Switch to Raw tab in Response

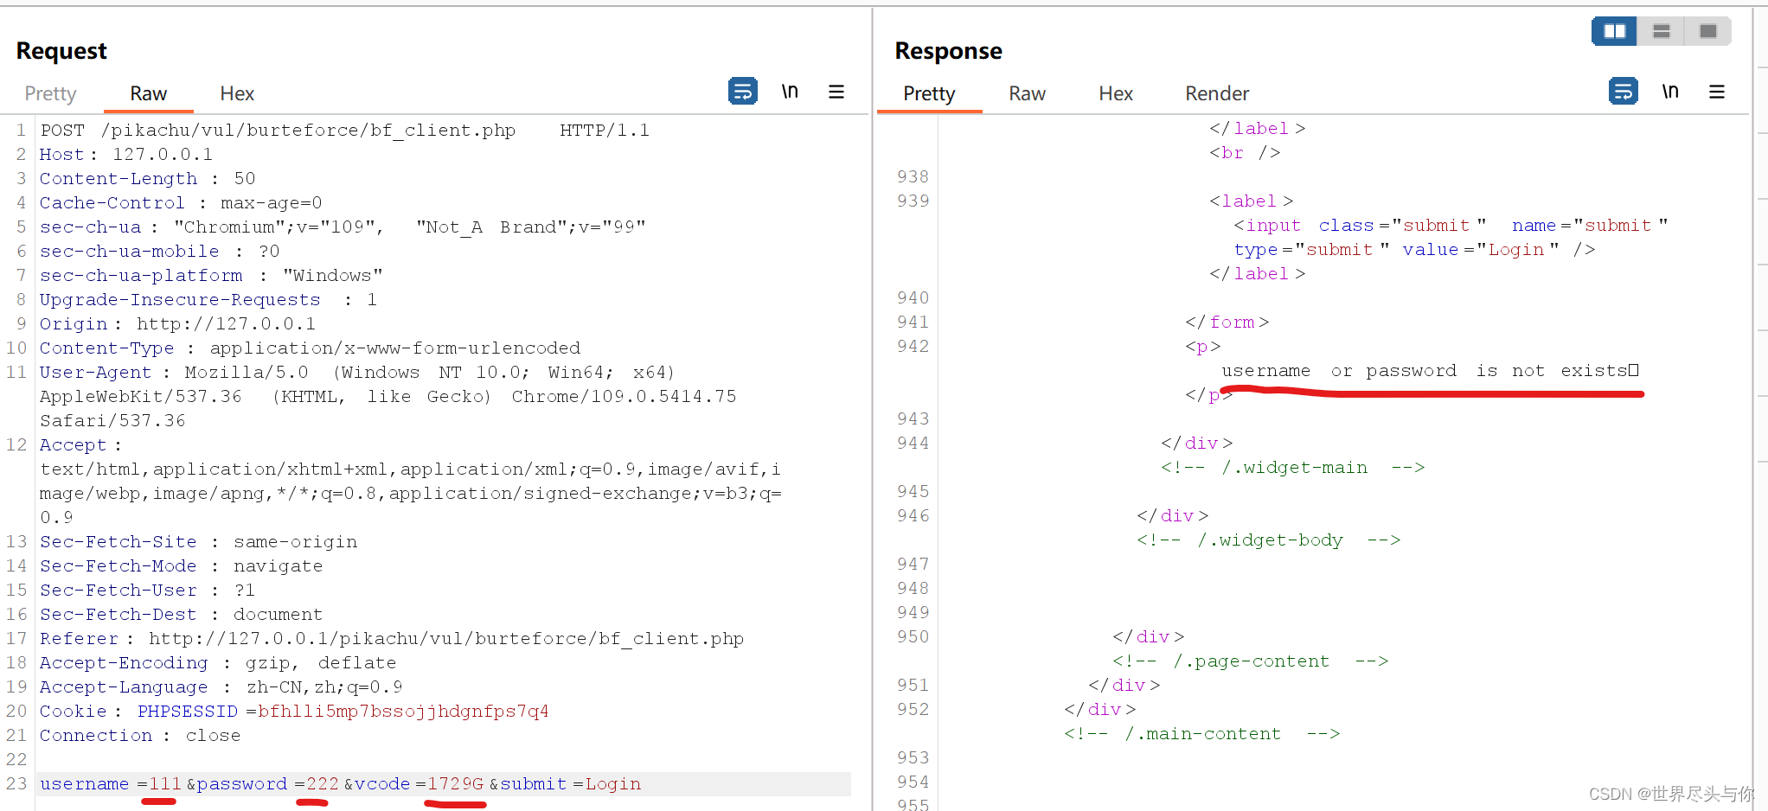1028,93
